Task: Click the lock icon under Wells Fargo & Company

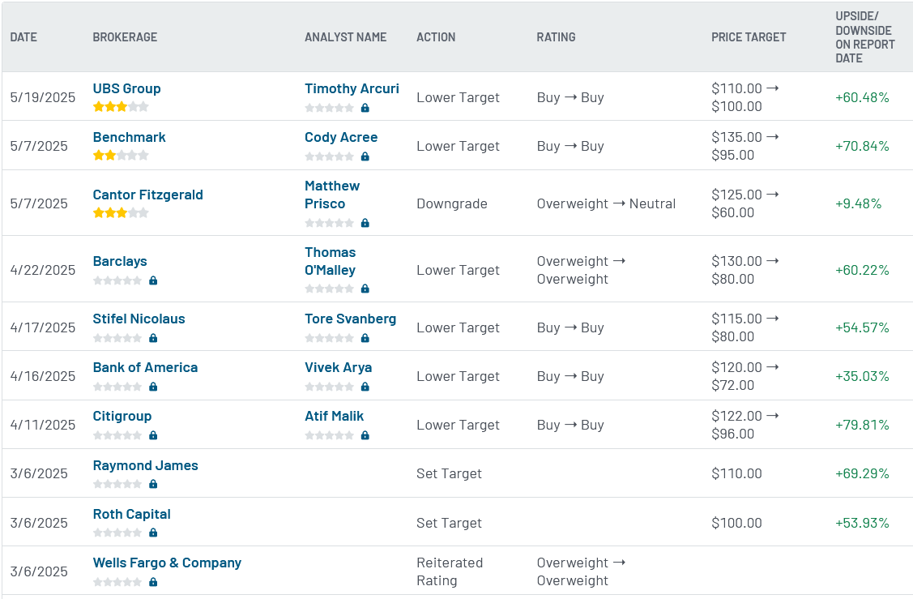Action: point(153,581)
